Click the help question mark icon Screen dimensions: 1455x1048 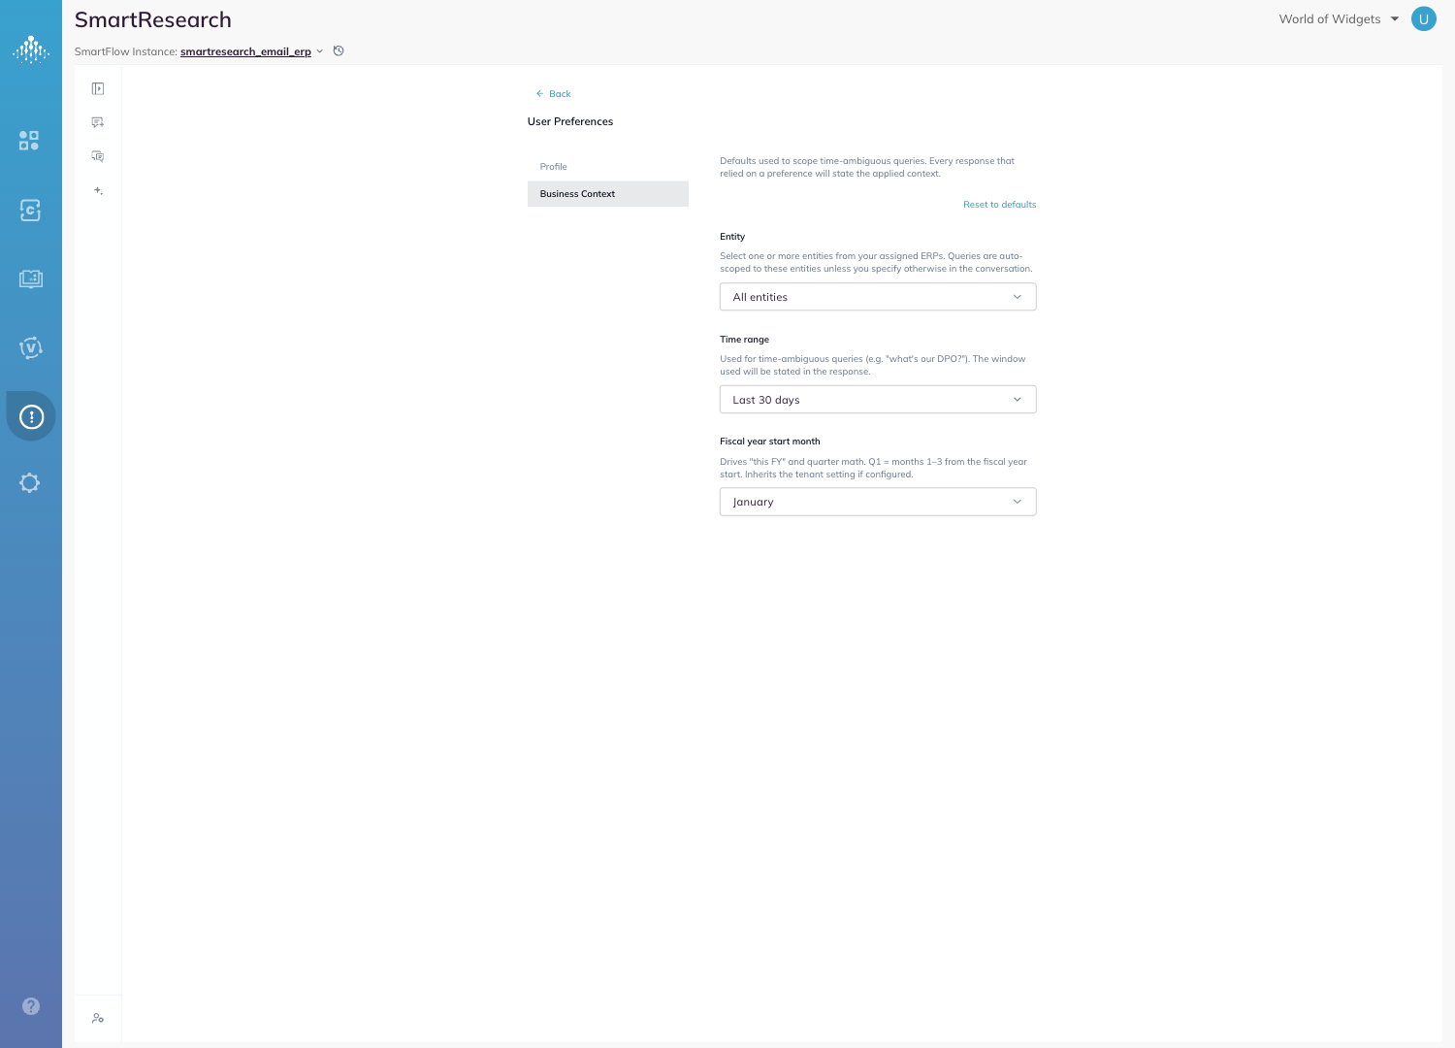pyautogui.click(x=31, y=1006)
